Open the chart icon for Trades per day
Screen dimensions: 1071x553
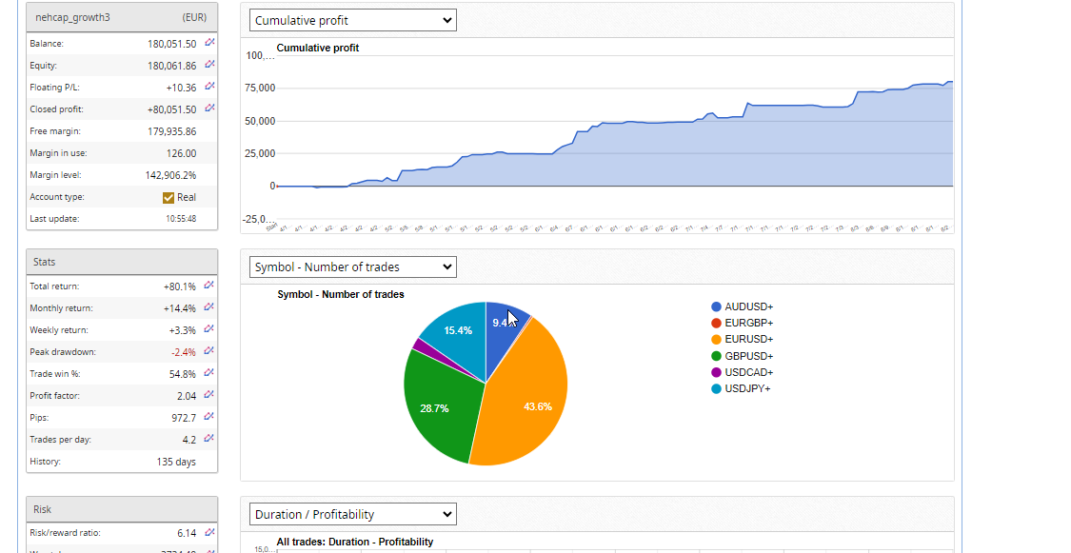(209, 439)
